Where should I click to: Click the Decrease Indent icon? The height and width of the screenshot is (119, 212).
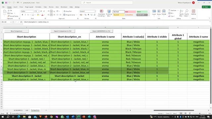(57, 15)
